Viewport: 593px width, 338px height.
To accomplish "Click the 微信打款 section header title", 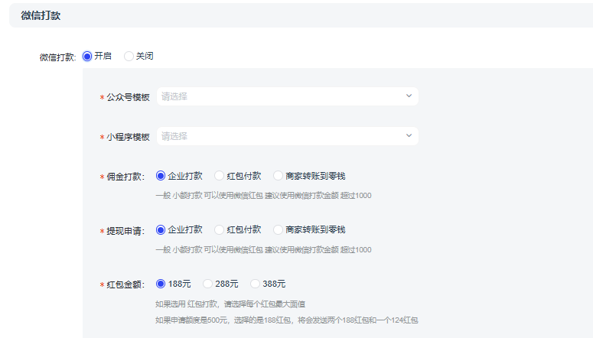I will click(x=41, y=15).
